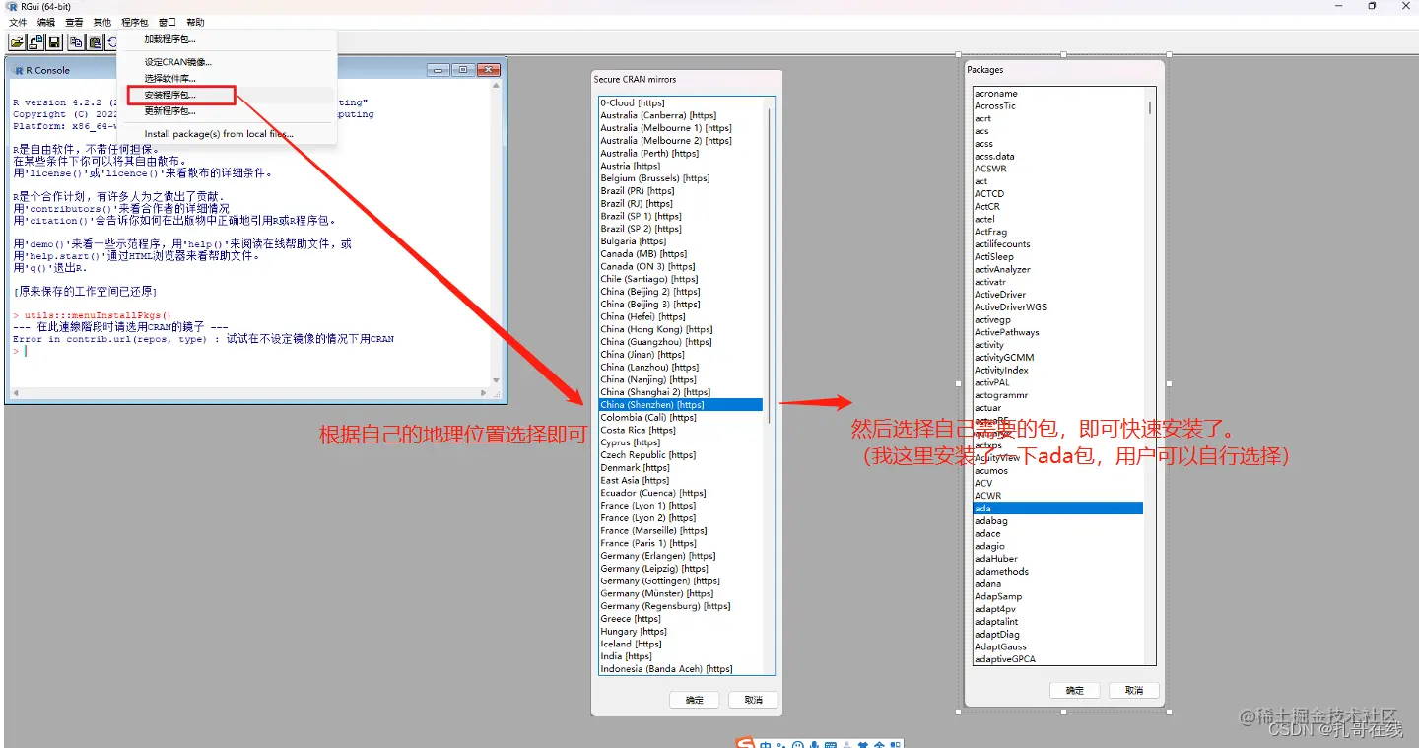This screenshot has width=1419, height=748.
Task: Close the R Console window
Action: pyautogui.click(x=488, y=70)
